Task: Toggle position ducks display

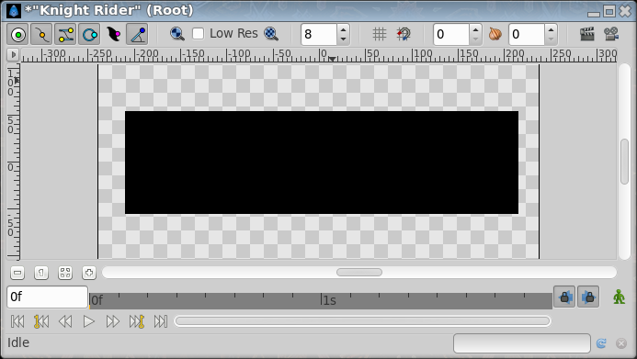Action: (17, 35)
